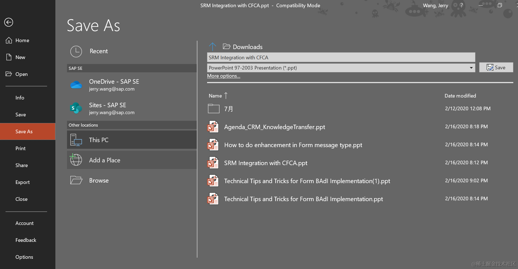518x269 pixels.
Task: Click Agenda_CRM_KnowledgeTransfer file icon
Action: [x=213, y=127]
